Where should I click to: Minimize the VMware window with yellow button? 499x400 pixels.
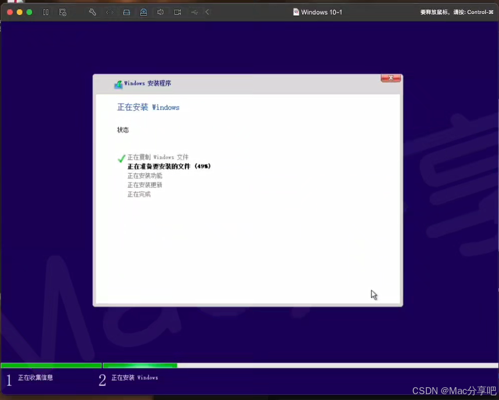pyautogui.click(x=20, y=12)
